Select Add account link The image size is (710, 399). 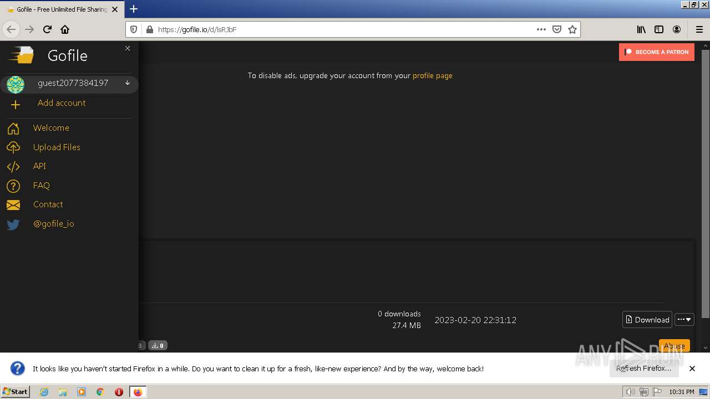tap(62, 103)
